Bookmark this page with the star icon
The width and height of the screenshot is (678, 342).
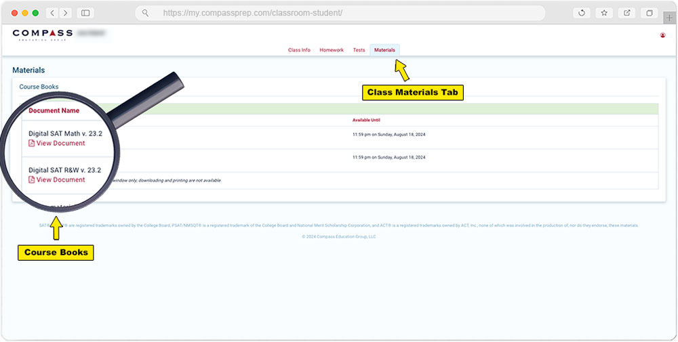(x=603, y=13)
